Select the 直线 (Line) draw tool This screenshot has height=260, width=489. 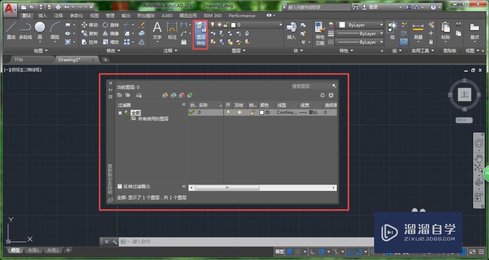pyautogui.click(x=11, y=29)
